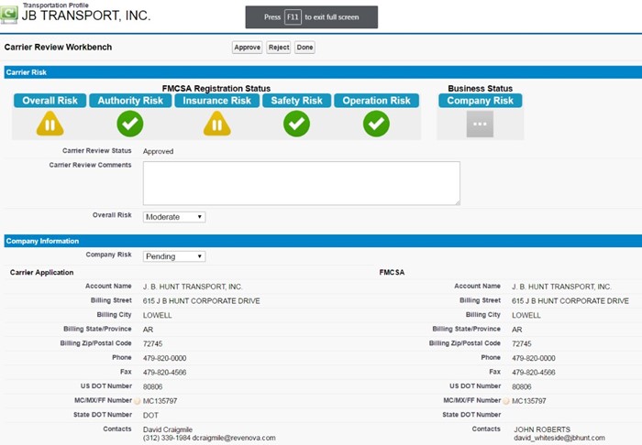Click the Carrier Application column heading
The image size is (642, 445).
42,273
